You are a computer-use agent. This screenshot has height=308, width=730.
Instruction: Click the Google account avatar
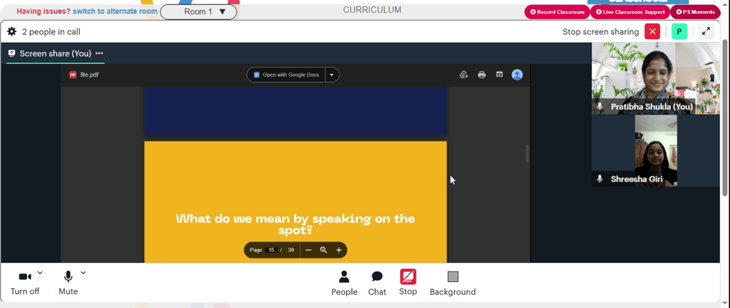click(x=517, y=75)
